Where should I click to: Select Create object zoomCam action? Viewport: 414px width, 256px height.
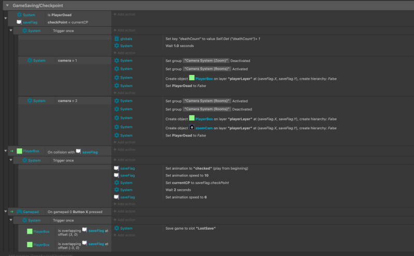251,128
